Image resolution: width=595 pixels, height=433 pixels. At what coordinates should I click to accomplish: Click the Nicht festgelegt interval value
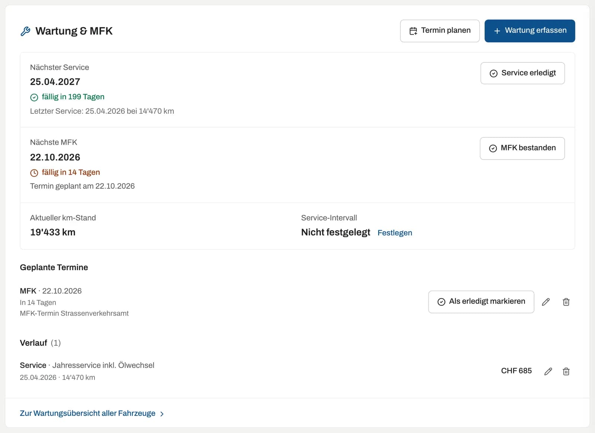pos(335,232)
